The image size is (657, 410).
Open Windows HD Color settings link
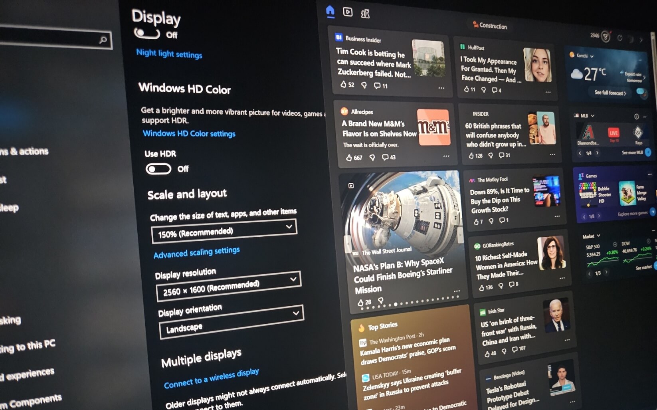click(x=189, y=133)
